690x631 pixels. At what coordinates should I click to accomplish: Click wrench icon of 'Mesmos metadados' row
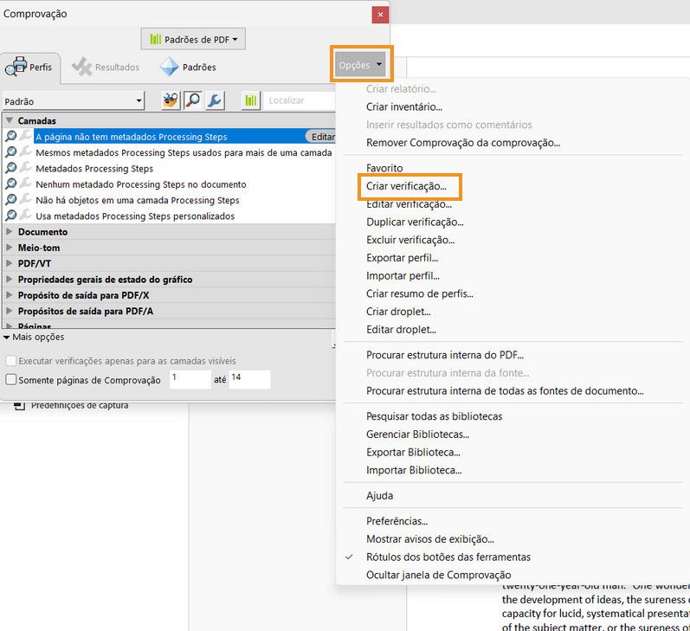pyautogui.click(x=26, y=151)
